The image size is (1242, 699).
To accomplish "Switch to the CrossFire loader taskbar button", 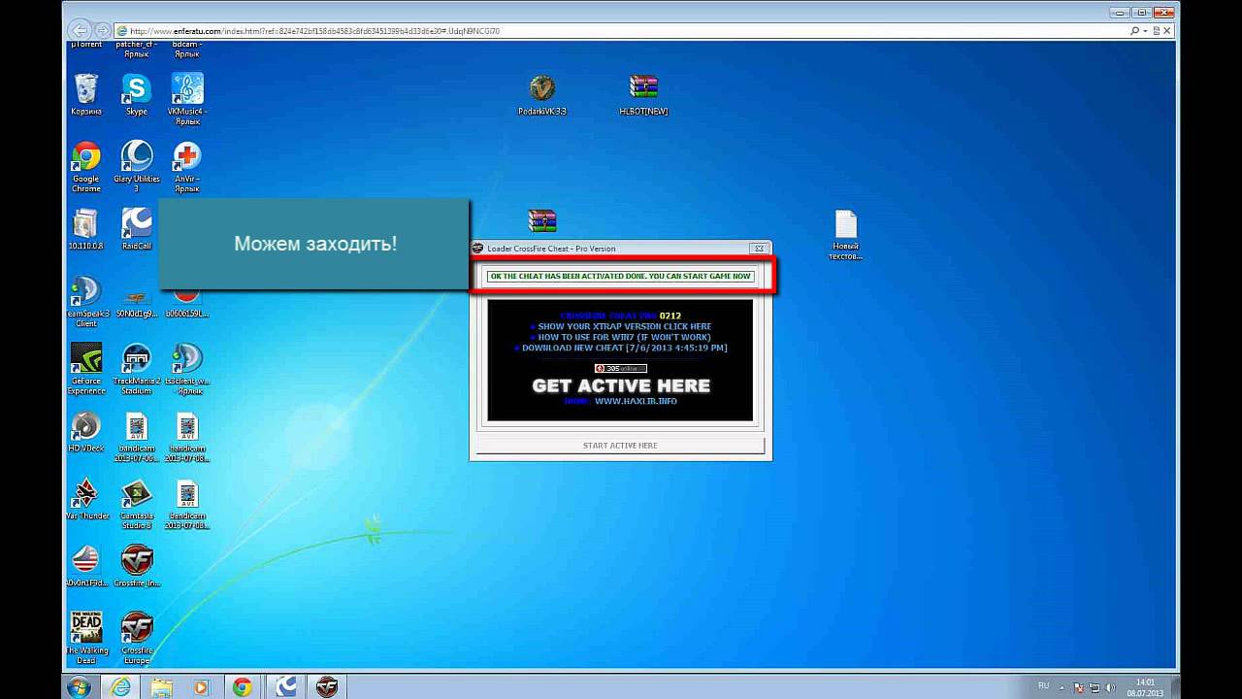I will pos(327,686).
